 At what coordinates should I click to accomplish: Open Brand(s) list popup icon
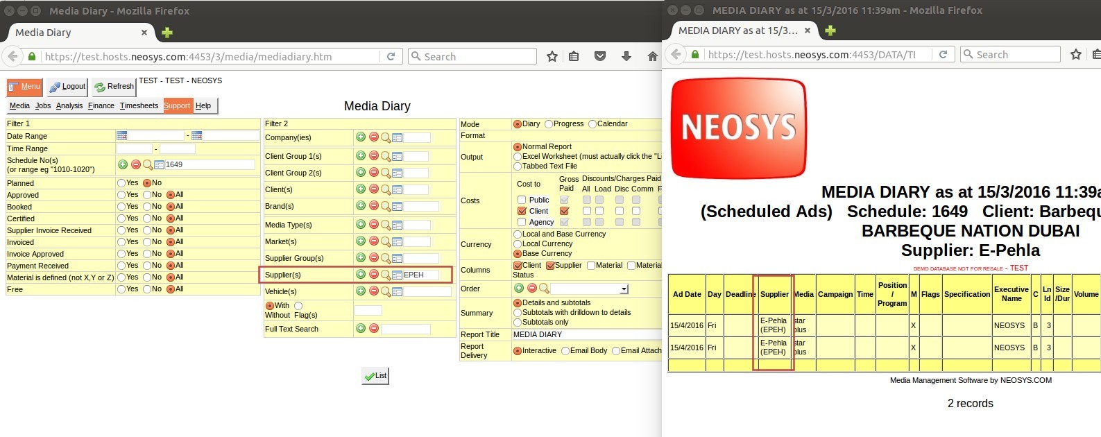pos(398,206)
